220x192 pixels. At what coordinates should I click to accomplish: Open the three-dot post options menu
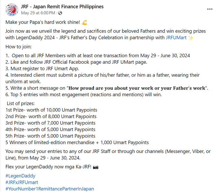coord(209,9)
